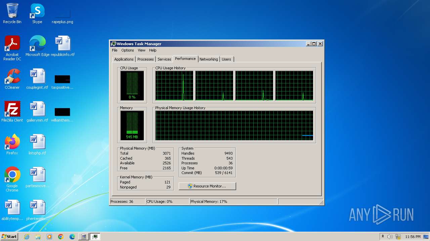Click the Paged kernel memory value 121
This screenshot has height=241, width=430.
click(x=167, y=182)
